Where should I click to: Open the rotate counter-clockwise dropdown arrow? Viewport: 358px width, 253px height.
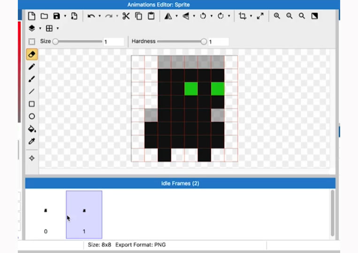tap(212, 16)
